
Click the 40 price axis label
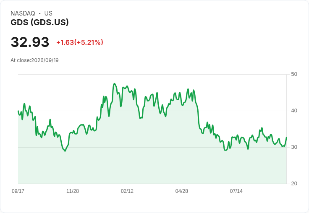click(x=294, y=111)
